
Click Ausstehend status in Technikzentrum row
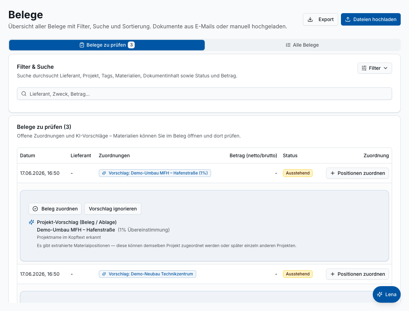click(x=298, y=274)
